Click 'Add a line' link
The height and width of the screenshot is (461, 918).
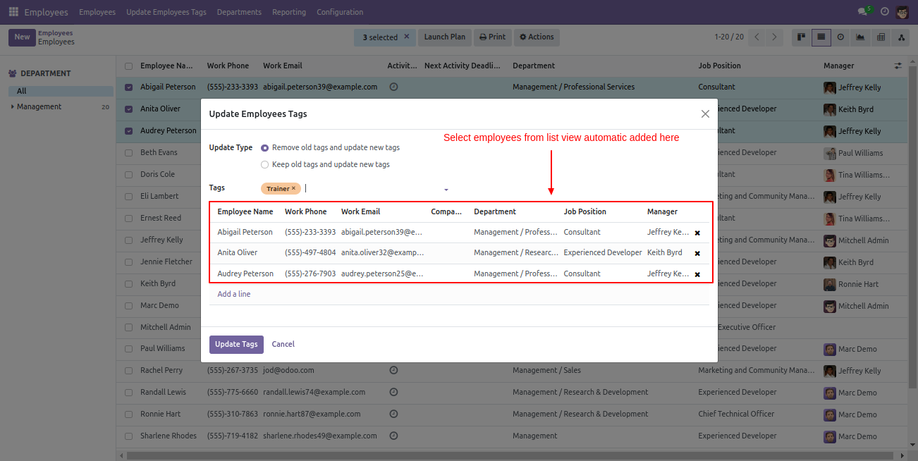click(x=234, y=294)
